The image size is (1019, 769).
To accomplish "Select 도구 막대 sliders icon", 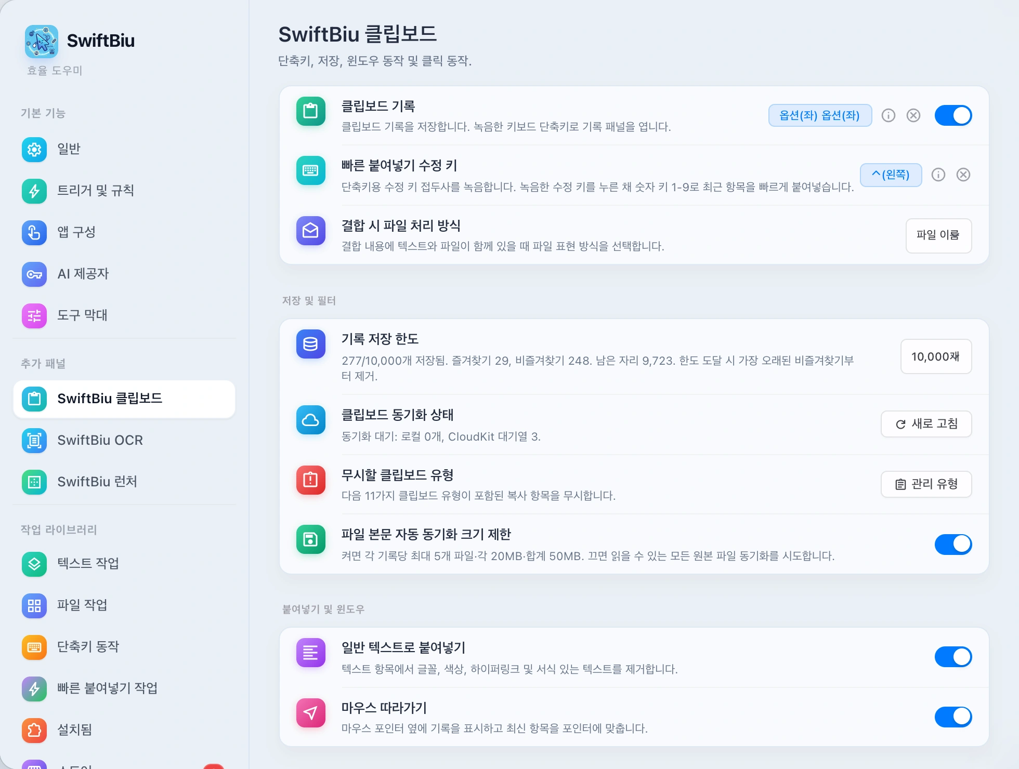I will tap(34, 316).
